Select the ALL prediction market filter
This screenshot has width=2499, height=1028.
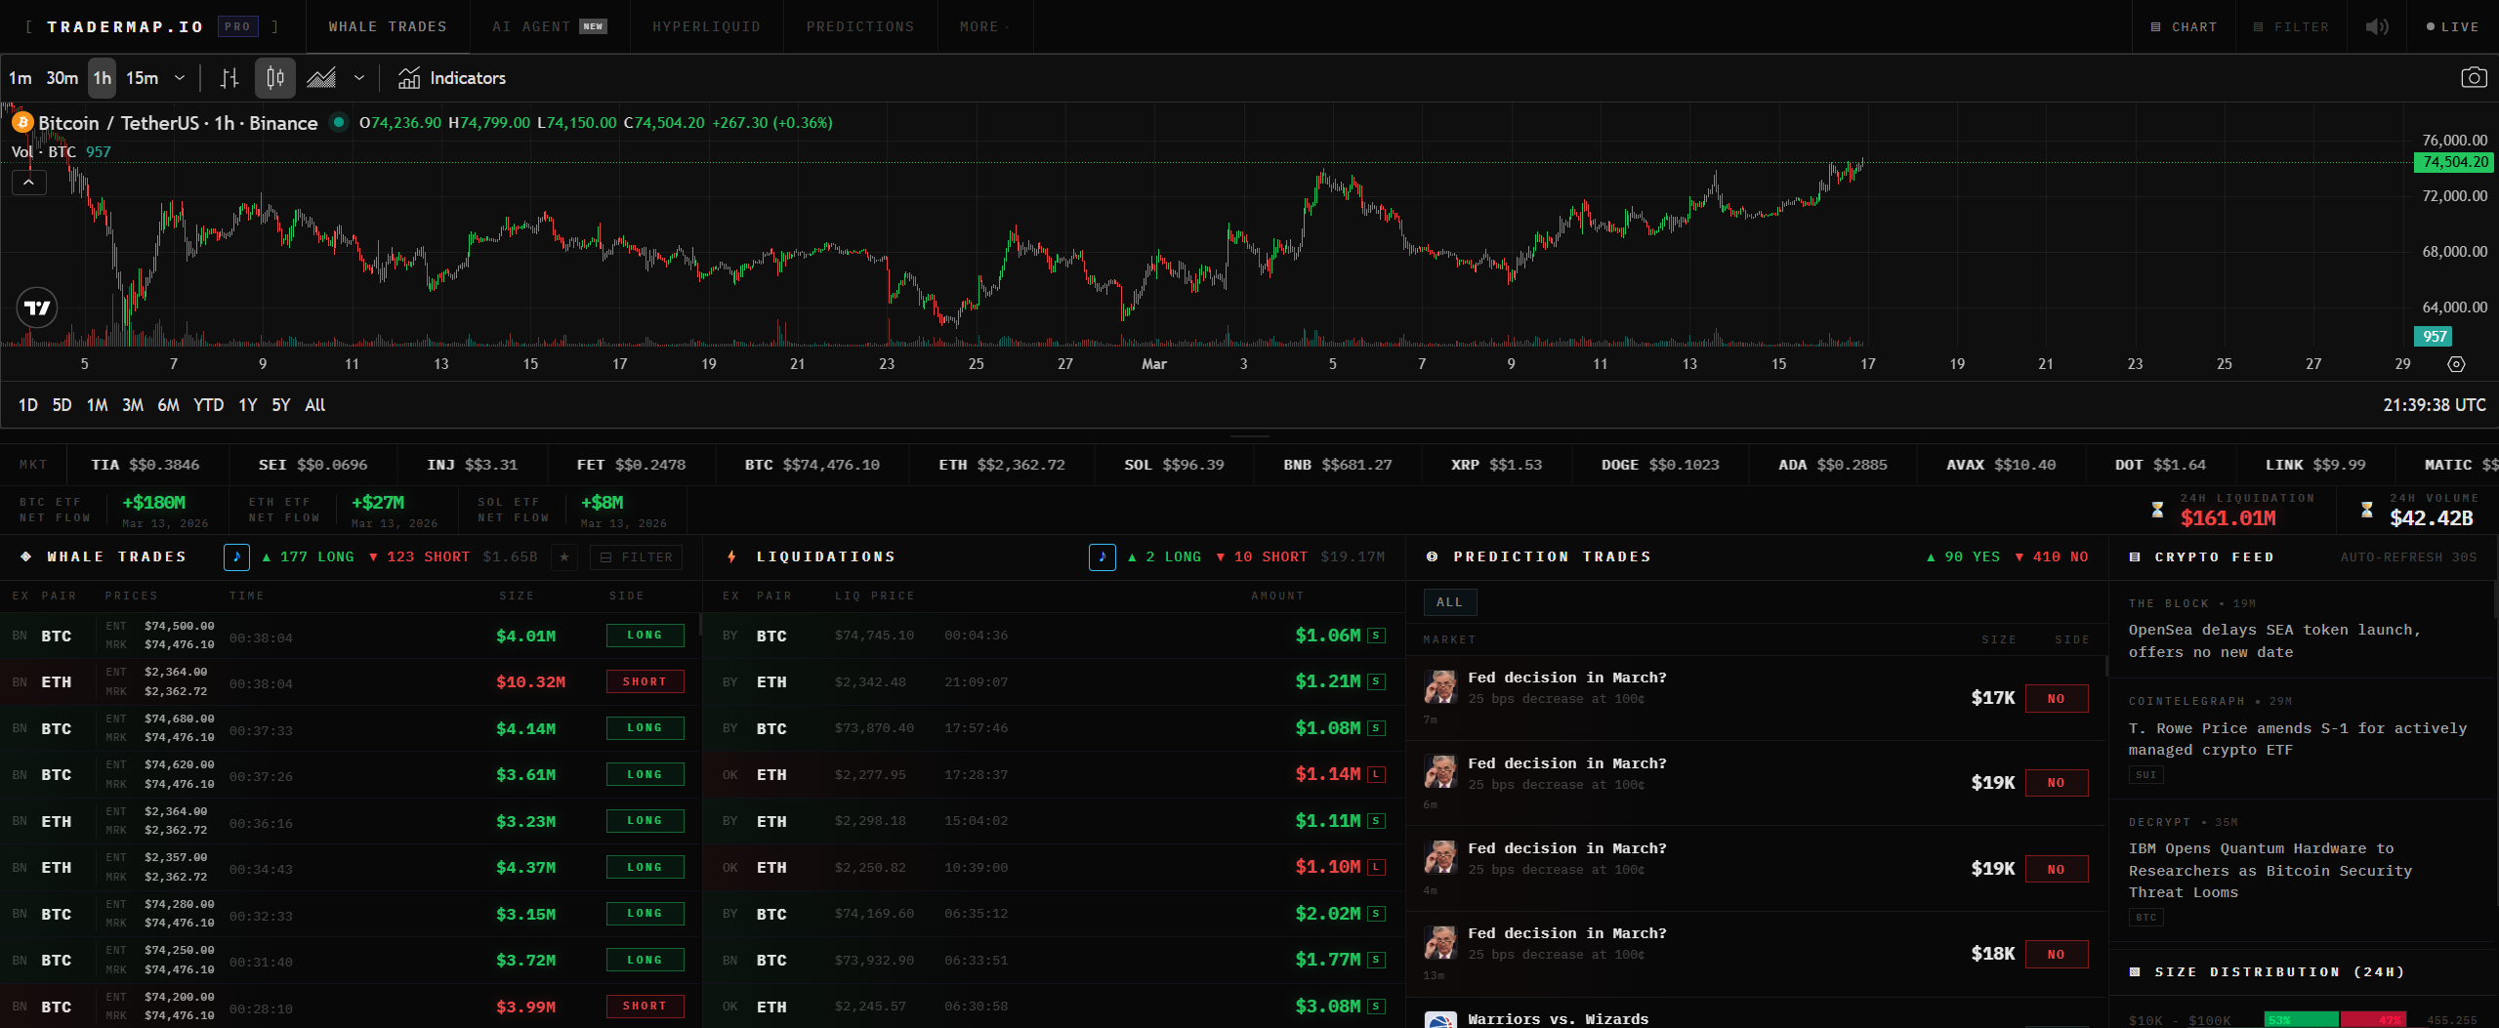(x=1449, y=602)
